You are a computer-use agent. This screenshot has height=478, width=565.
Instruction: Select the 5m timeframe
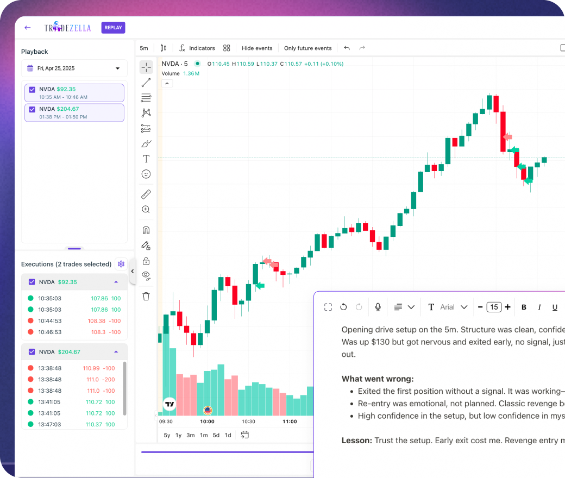coord(143,48)
